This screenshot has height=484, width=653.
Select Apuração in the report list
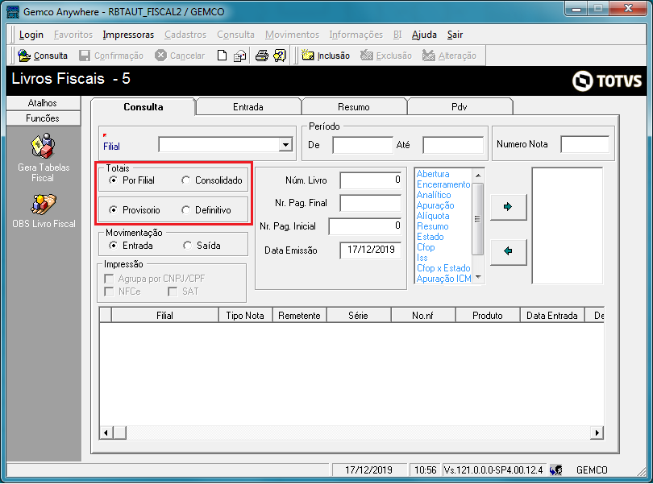[435, 205]
